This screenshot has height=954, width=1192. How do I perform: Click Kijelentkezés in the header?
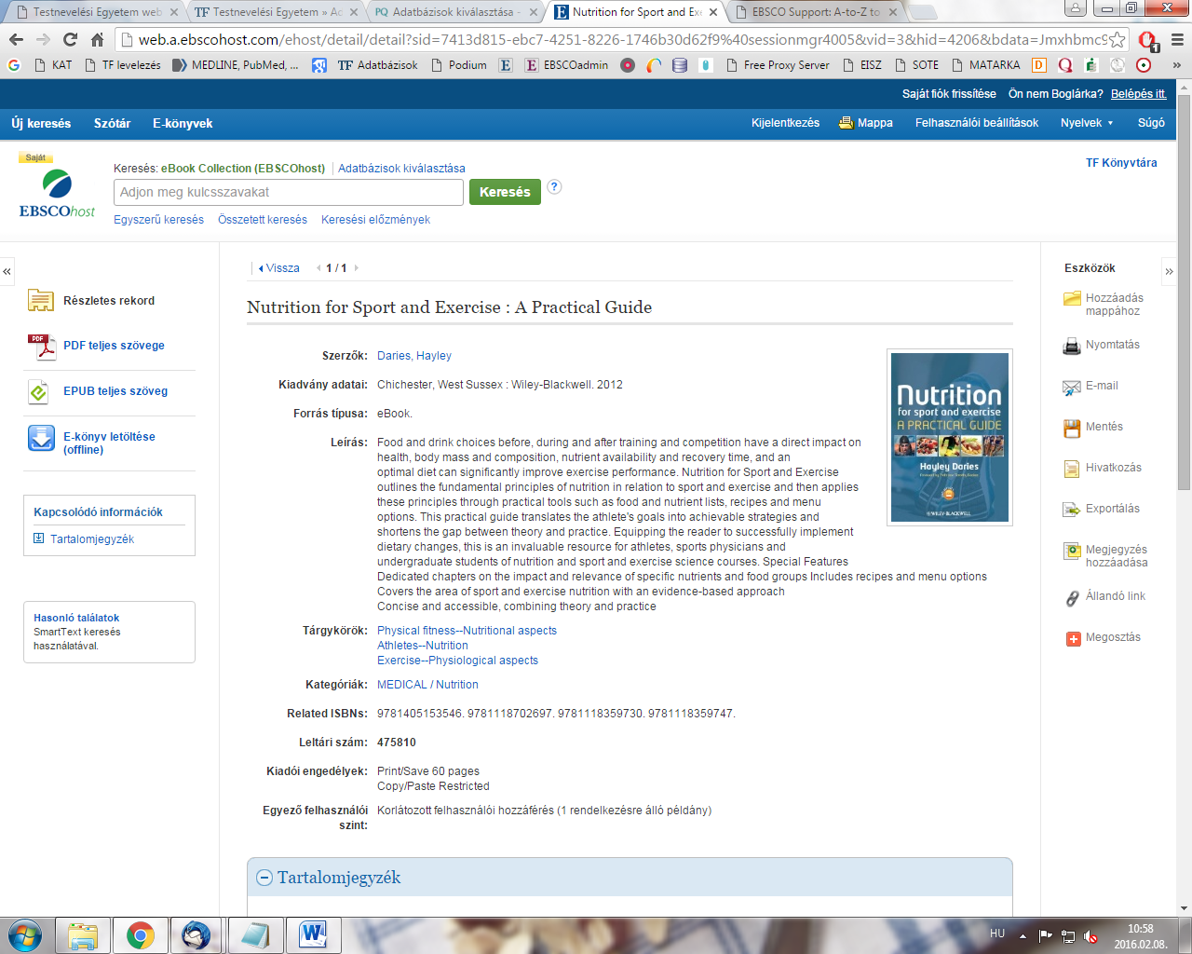tap(785, 123)
